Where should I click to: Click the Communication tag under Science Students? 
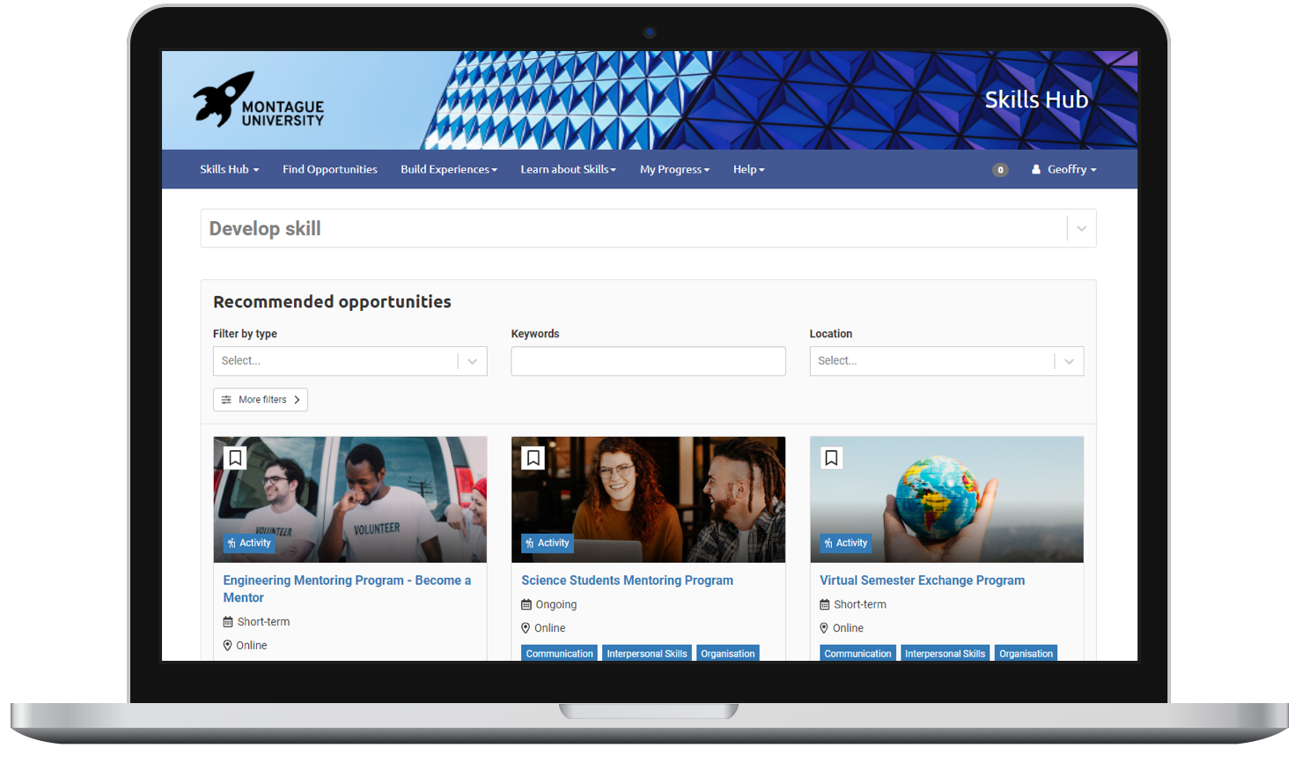[559, 654]
